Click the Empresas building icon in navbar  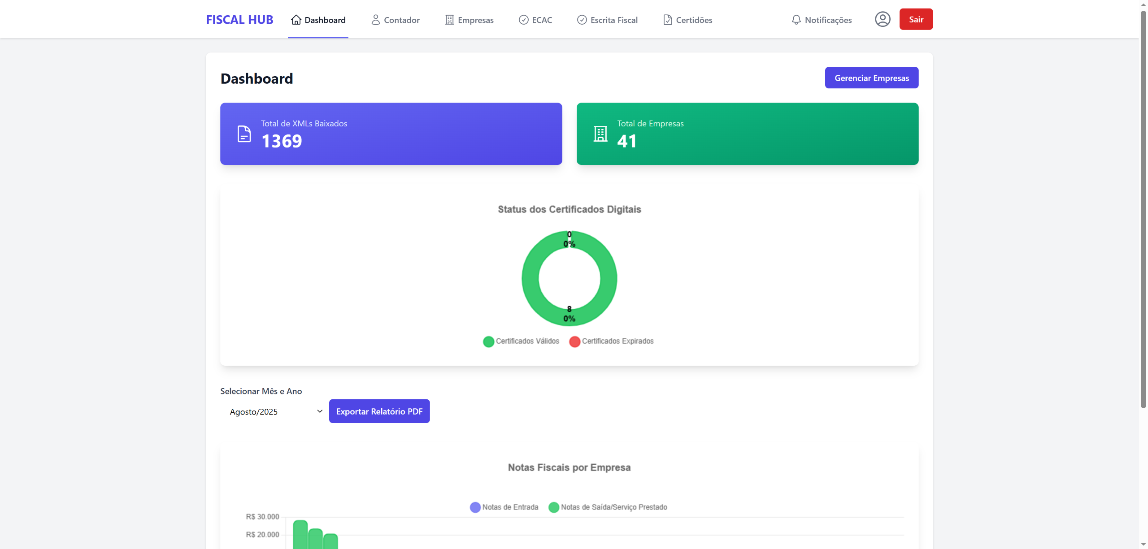pos(449,20)
